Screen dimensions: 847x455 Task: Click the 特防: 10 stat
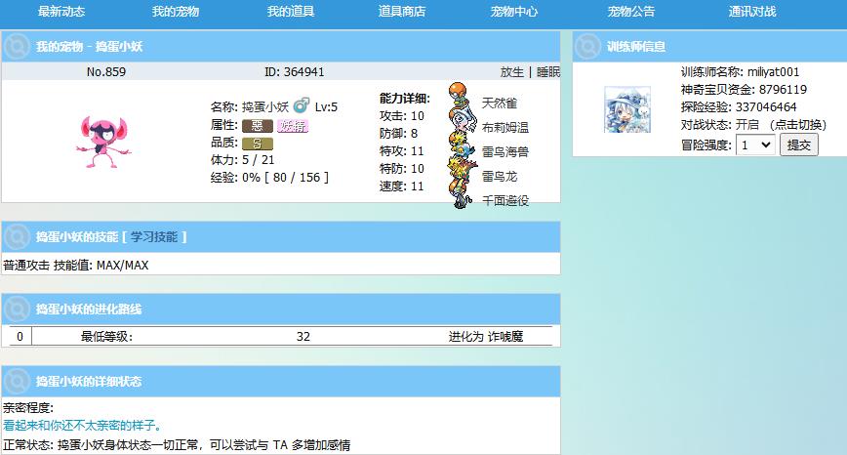402,169
